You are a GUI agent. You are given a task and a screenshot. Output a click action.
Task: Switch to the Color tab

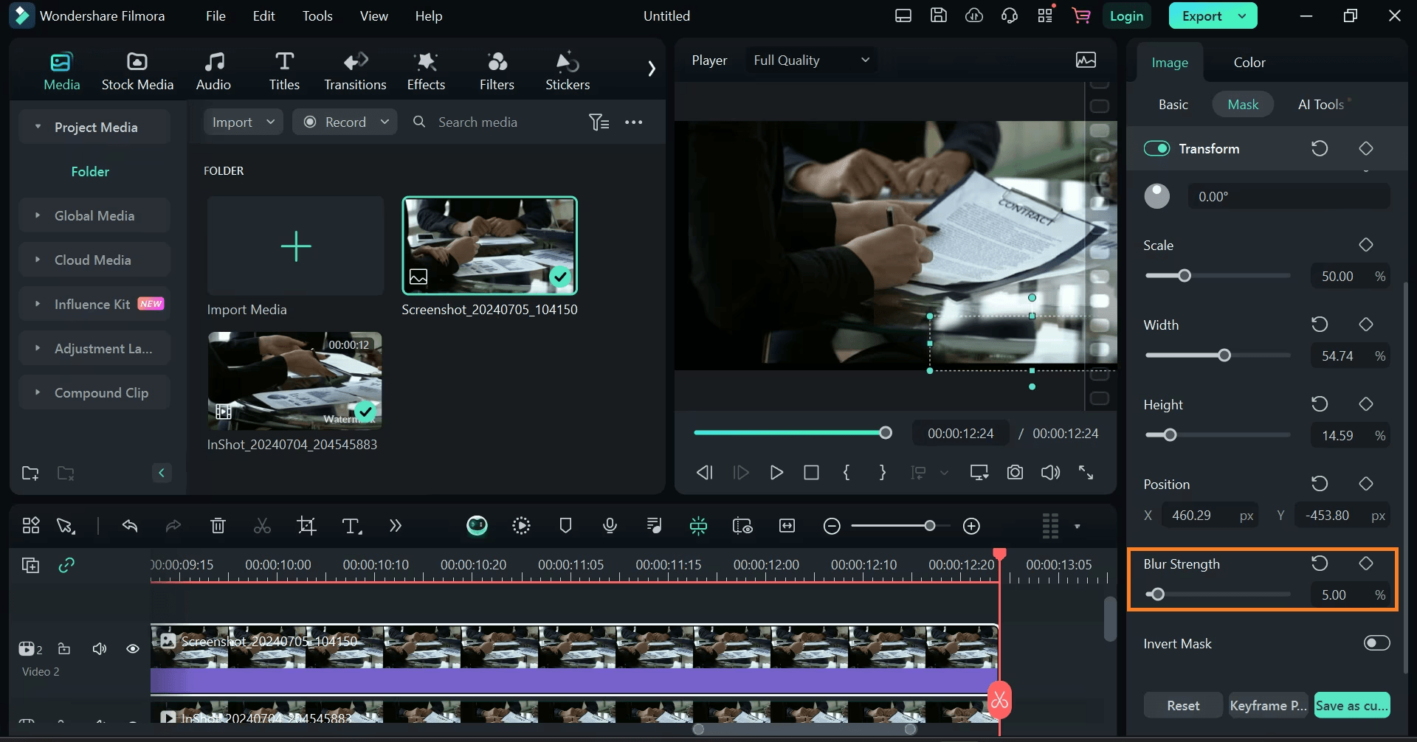point(1249,63)
